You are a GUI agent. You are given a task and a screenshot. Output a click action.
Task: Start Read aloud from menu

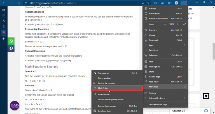point(165,82)
